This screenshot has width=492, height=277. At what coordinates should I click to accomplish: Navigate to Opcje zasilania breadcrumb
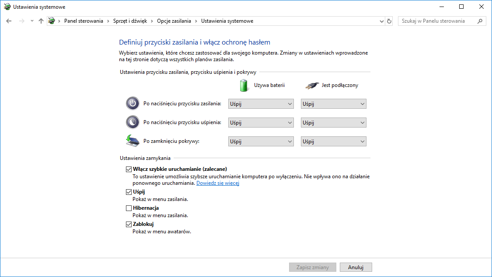[175, 21]
